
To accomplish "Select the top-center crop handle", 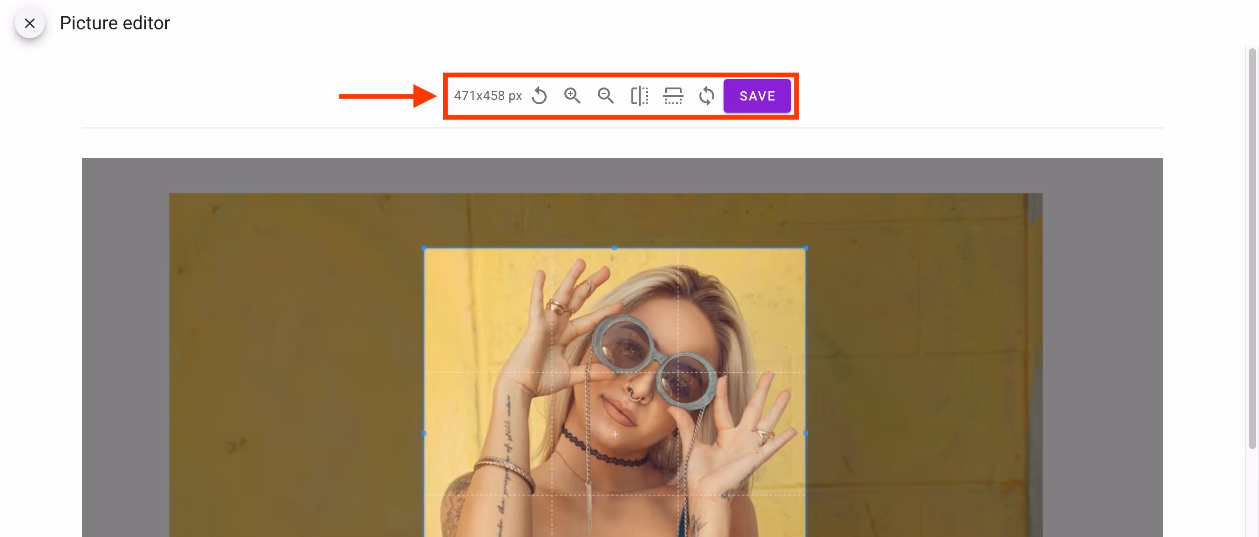I will [614, 248].
